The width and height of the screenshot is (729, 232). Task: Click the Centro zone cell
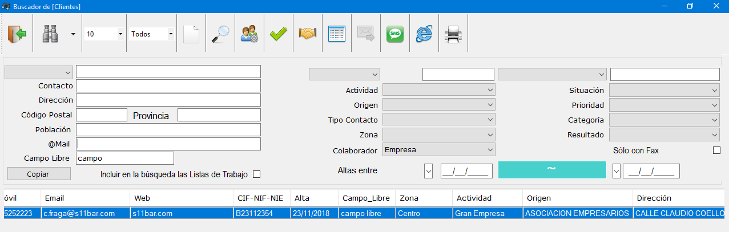[424, 213]
